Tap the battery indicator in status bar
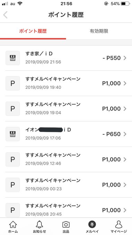The width and height of the screenshot is (132, 235). pyautogui.click(x=125, y=3)
